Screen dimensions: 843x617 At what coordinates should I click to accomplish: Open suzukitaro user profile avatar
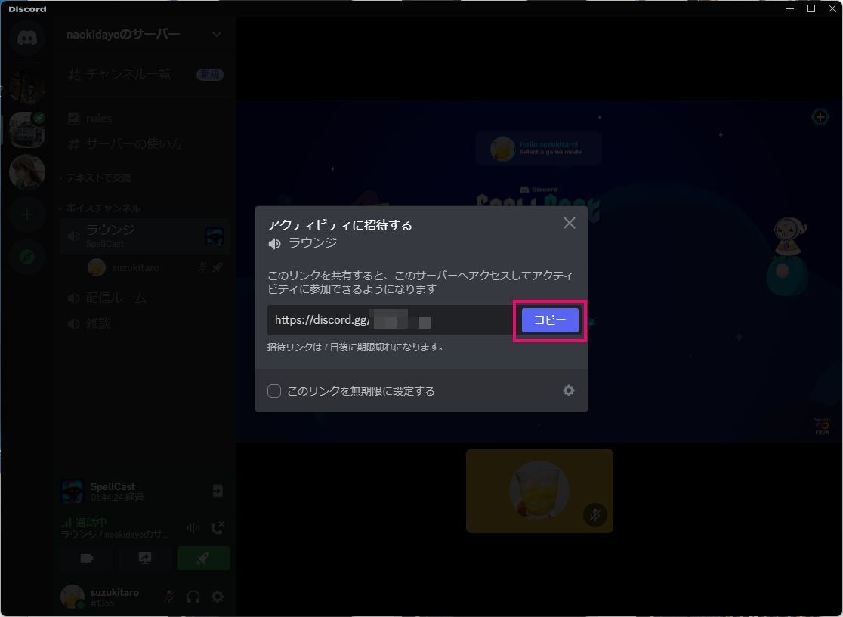coord(72,597)
